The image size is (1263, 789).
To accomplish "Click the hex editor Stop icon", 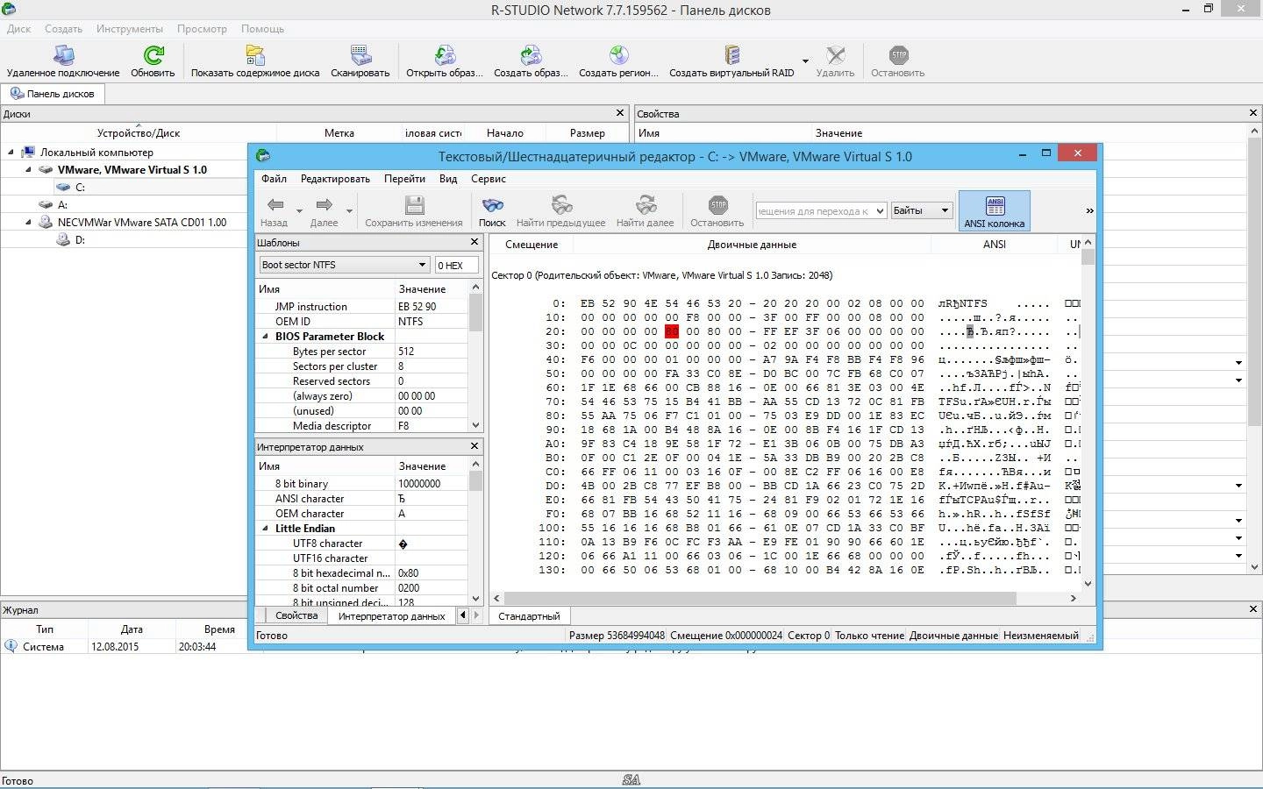I will click(x=717, y=205).
